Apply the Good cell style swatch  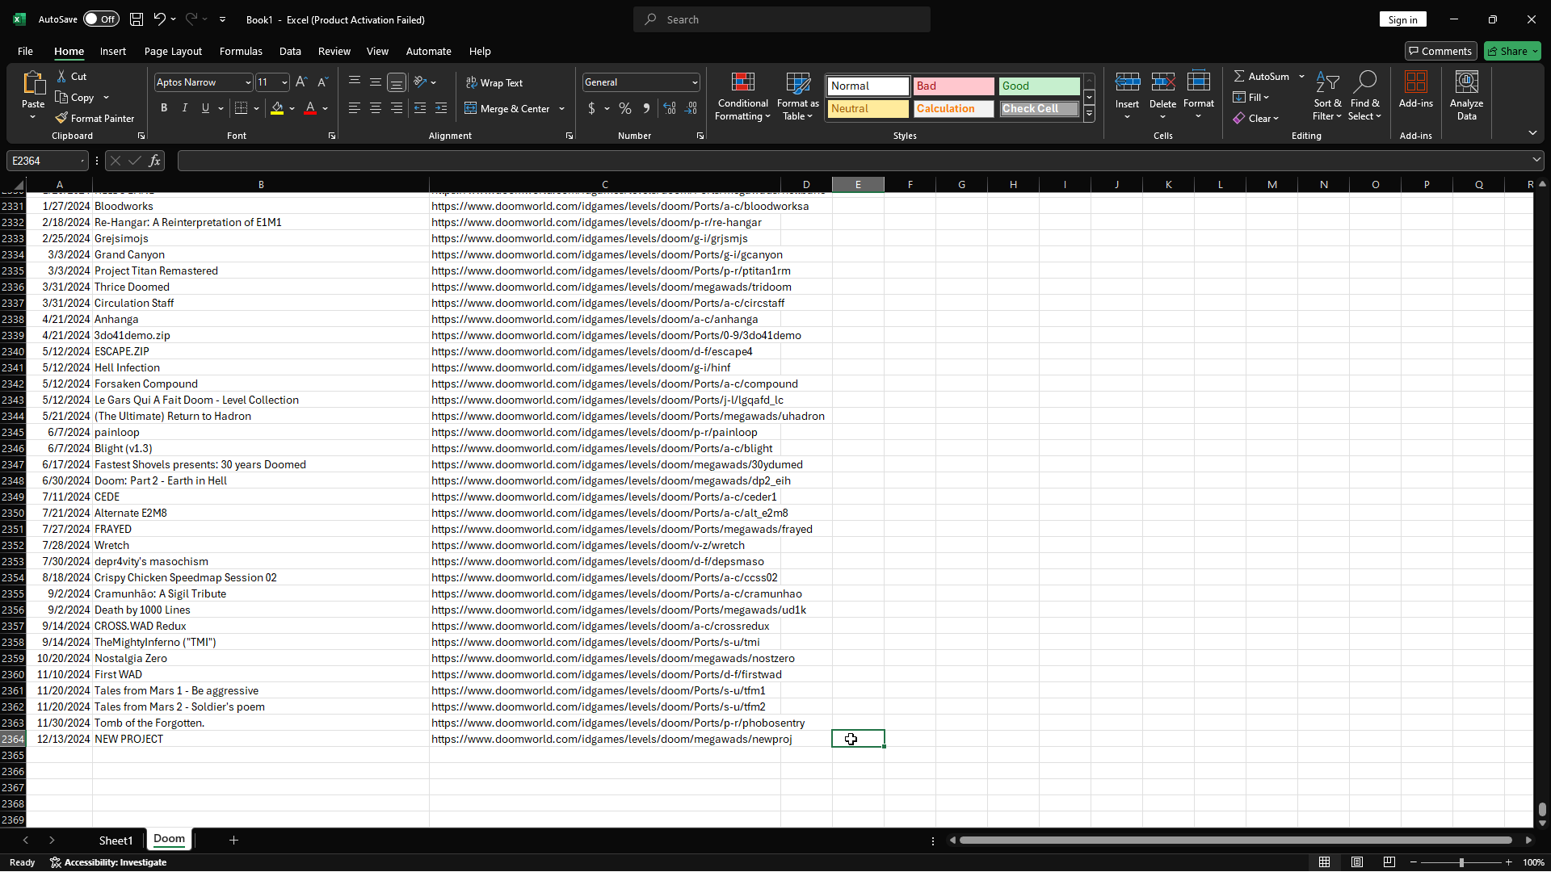pyautogui.click(x=1039, y=86)
